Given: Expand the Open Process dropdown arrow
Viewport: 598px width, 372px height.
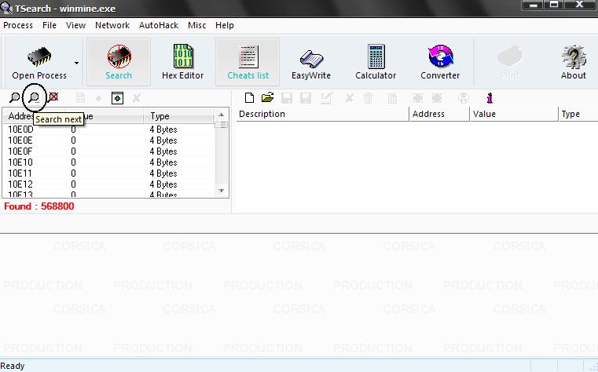Looking at the screenshot, I should coord(76,63).
